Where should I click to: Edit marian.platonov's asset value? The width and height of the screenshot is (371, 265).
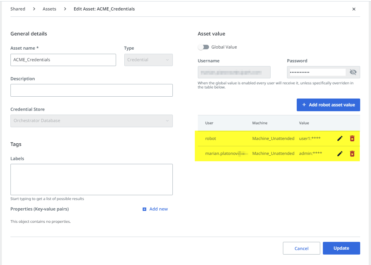coord(340,153)
